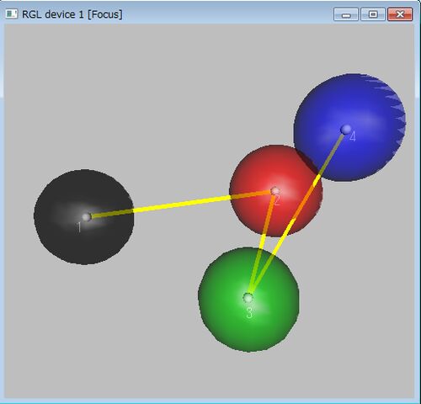Click the label '1' on the black sphere
The width and height of the screenshot is (421, 404).
(x=79, y=227)
